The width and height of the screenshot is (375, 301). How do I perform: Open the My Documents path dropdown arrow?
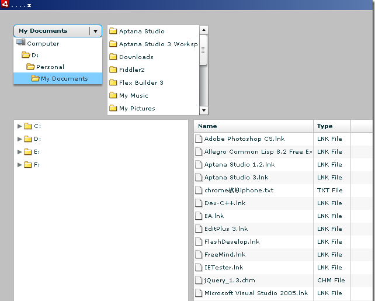(95, 31)
